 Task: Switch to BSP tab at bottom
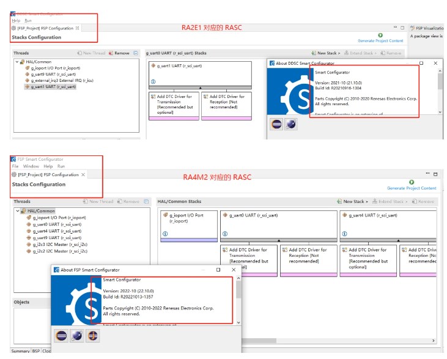click(x=36, y=351)
